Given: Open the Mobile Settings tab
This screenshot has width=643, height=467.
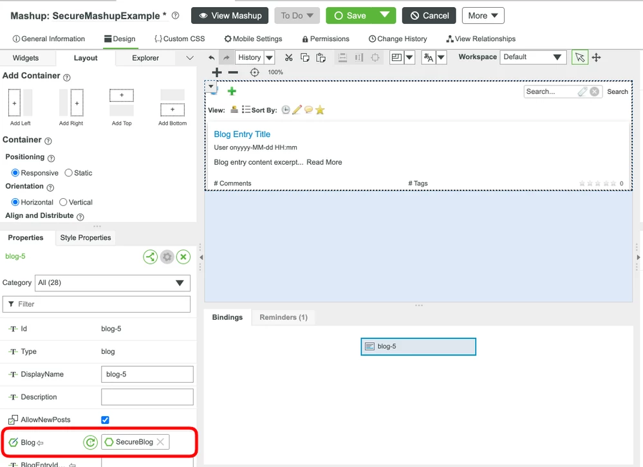Looking at the screenshot, I should click(x=253, y=39).
